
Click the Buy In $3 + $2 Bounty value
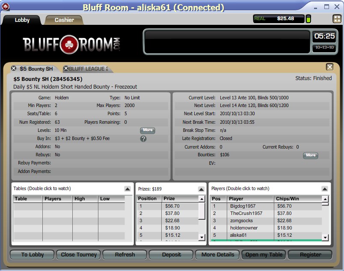[82, 138]
